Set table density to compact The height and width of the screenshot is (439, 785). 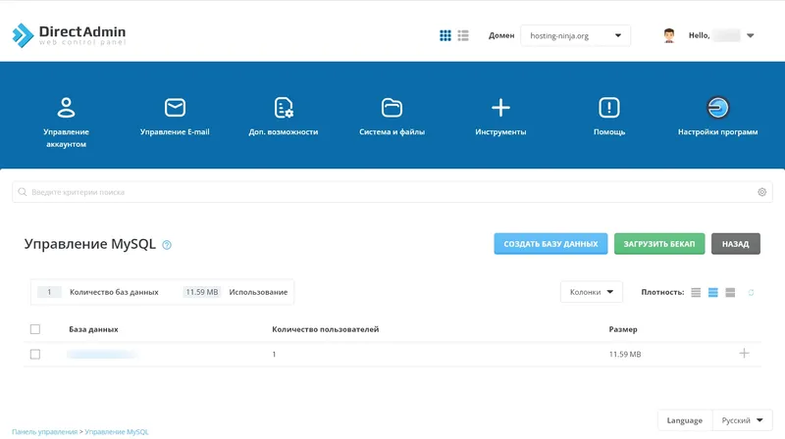coord(696,292)
